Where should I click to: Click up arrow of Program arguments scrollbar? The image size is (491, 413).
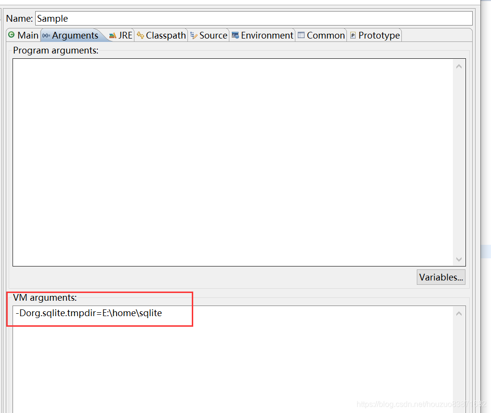pos(459,67)
